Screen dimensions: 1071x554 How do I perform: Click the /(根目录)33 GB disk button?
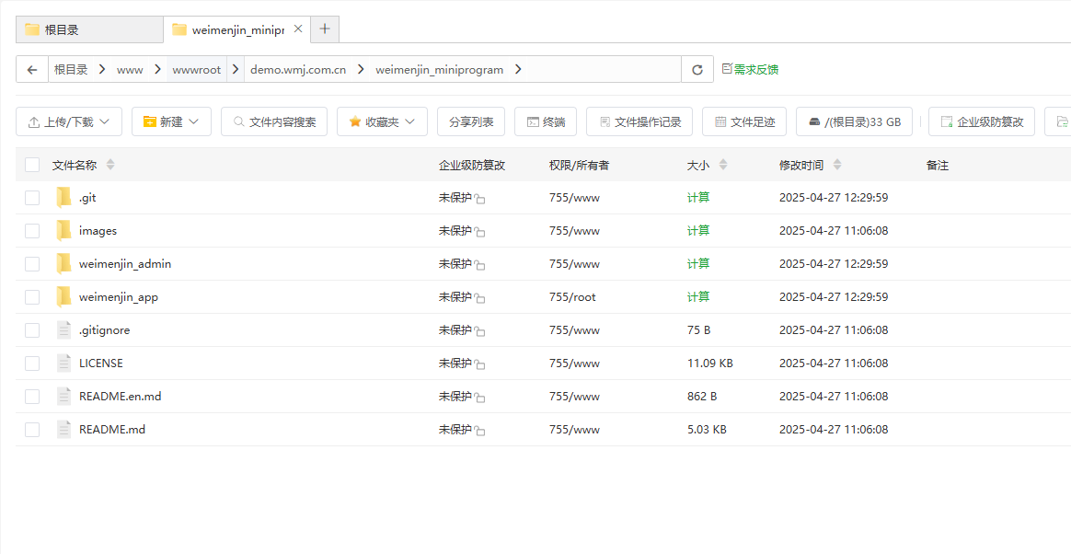pos(855,121)
